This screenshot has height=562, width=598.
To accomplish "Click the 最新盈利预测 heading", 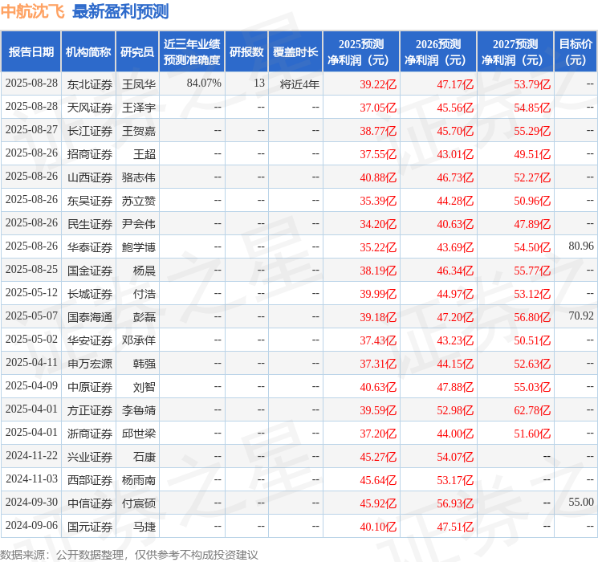I will [120, 11].
